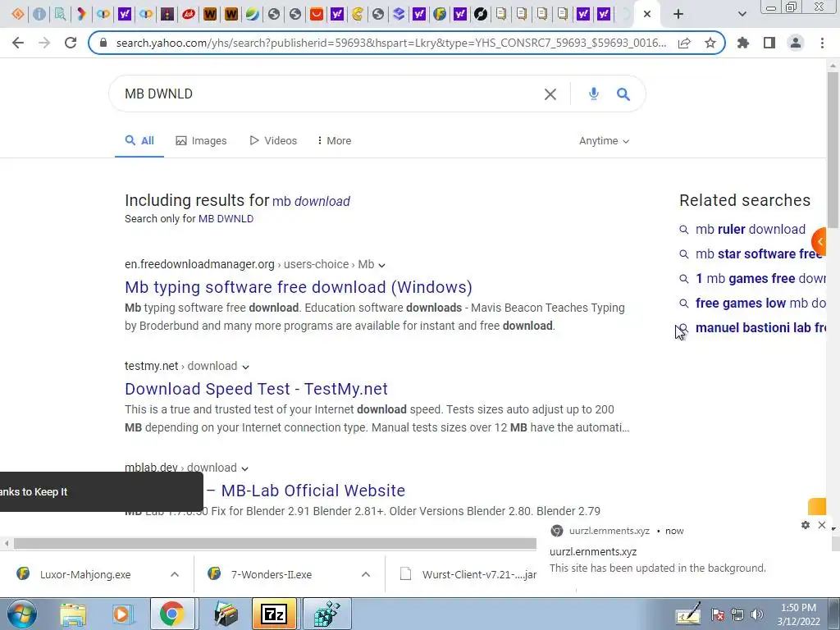Open downloaded Wurst-Client jar file
This screenshot has height=630, width=840.
[468, 574]
